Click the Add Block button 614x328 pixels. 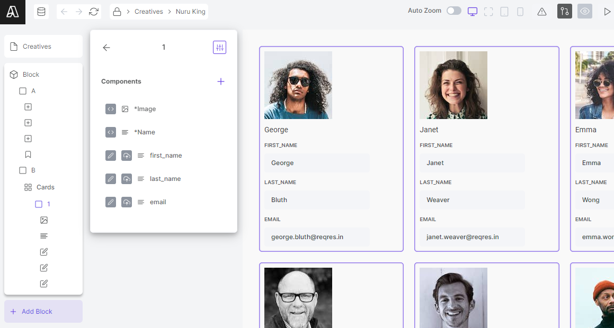[43, 312]
